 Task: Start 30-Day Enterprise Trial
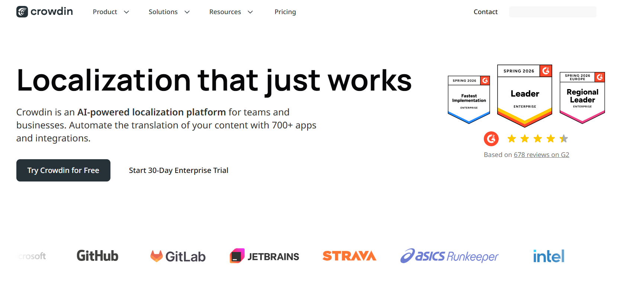(178, 170)
